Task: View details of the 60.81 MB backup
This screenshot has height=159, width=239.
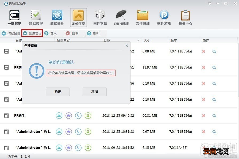Action: coord(214,116)
